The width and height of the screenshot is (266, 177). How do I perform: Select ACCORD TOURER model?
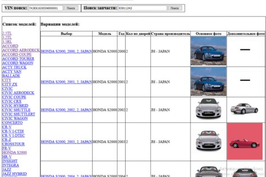coord(18,59)
